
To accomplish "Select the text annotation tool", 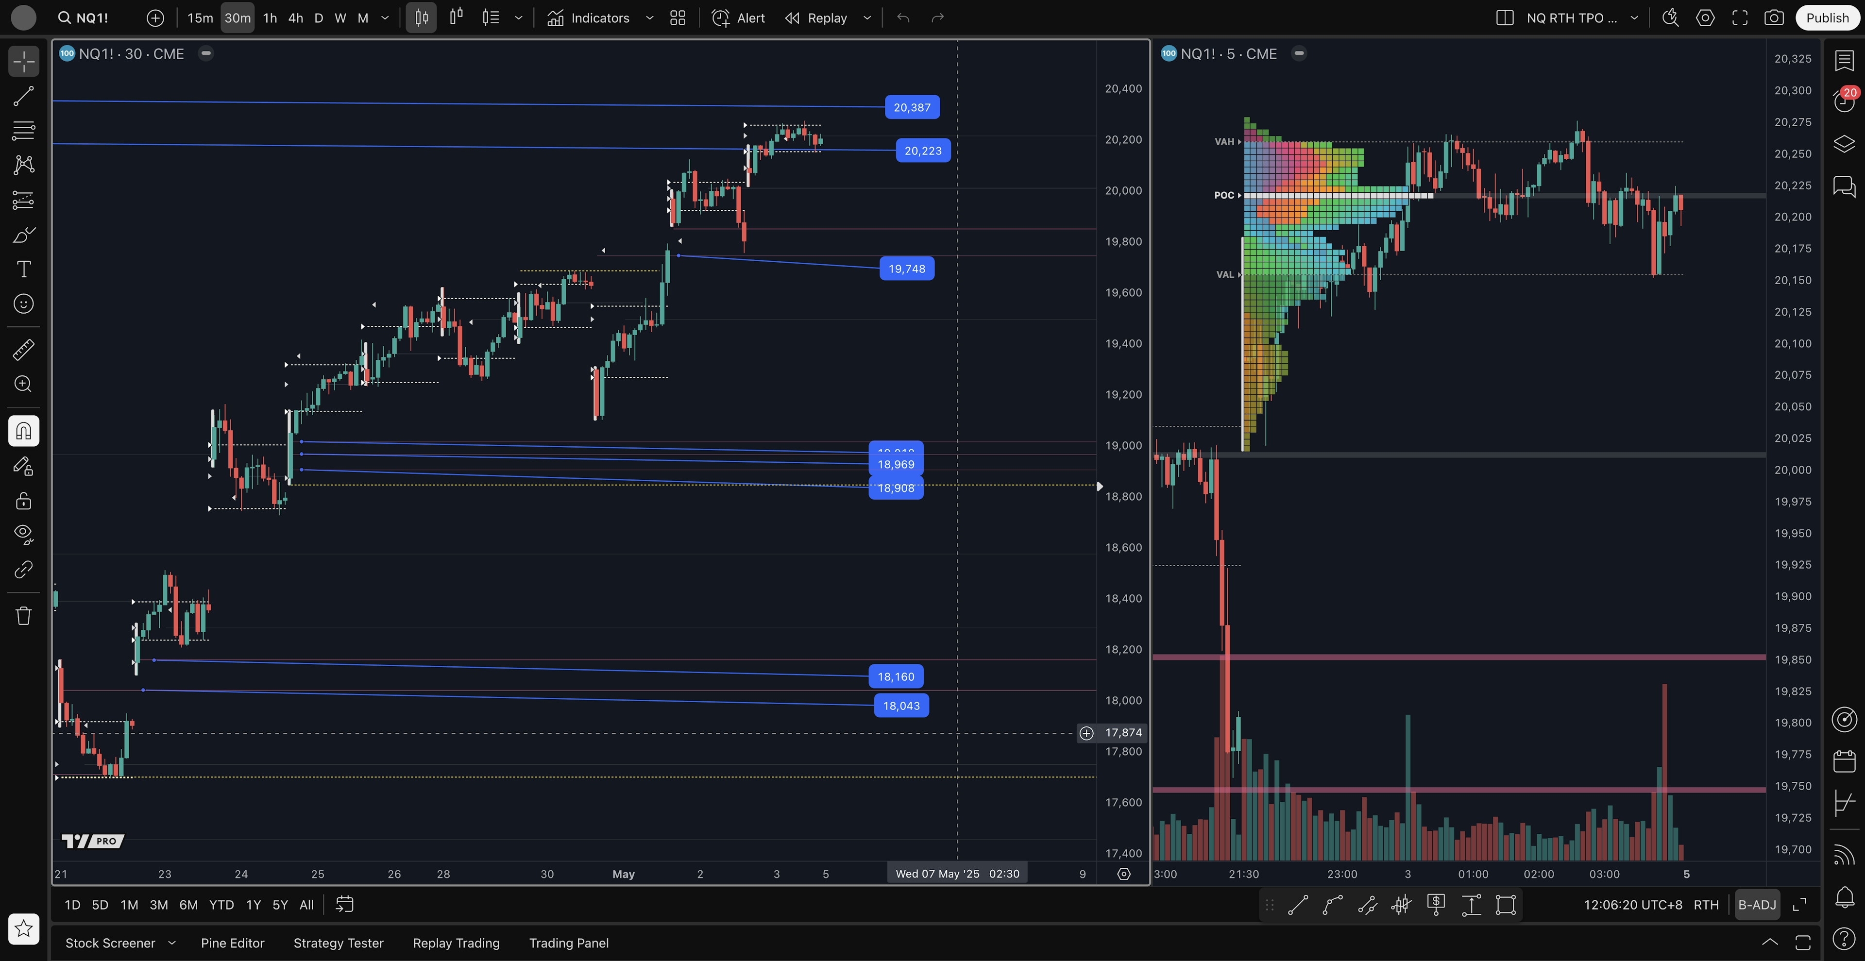I will click(x=23, y=269).
